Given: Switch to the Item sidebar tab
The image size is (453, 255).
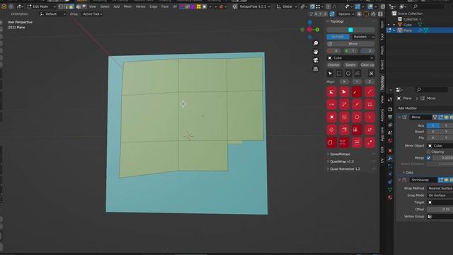Looking at the screenshot, I should (382, 24).
